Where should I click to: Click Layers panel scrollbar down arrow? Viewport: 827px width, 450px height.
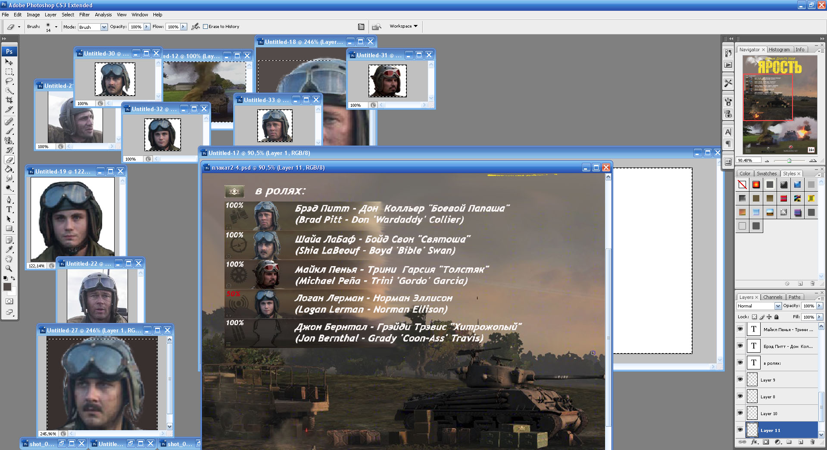[821, 434]
